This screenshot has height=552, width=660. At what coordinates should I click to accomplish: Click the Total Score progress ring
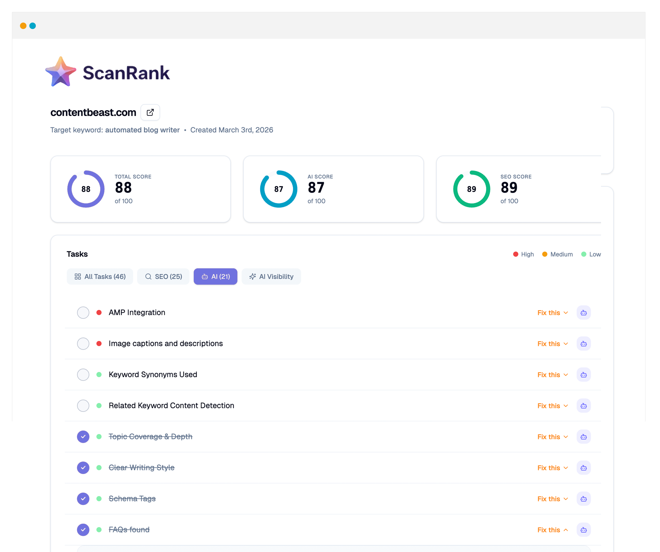(x=85, y=189)
